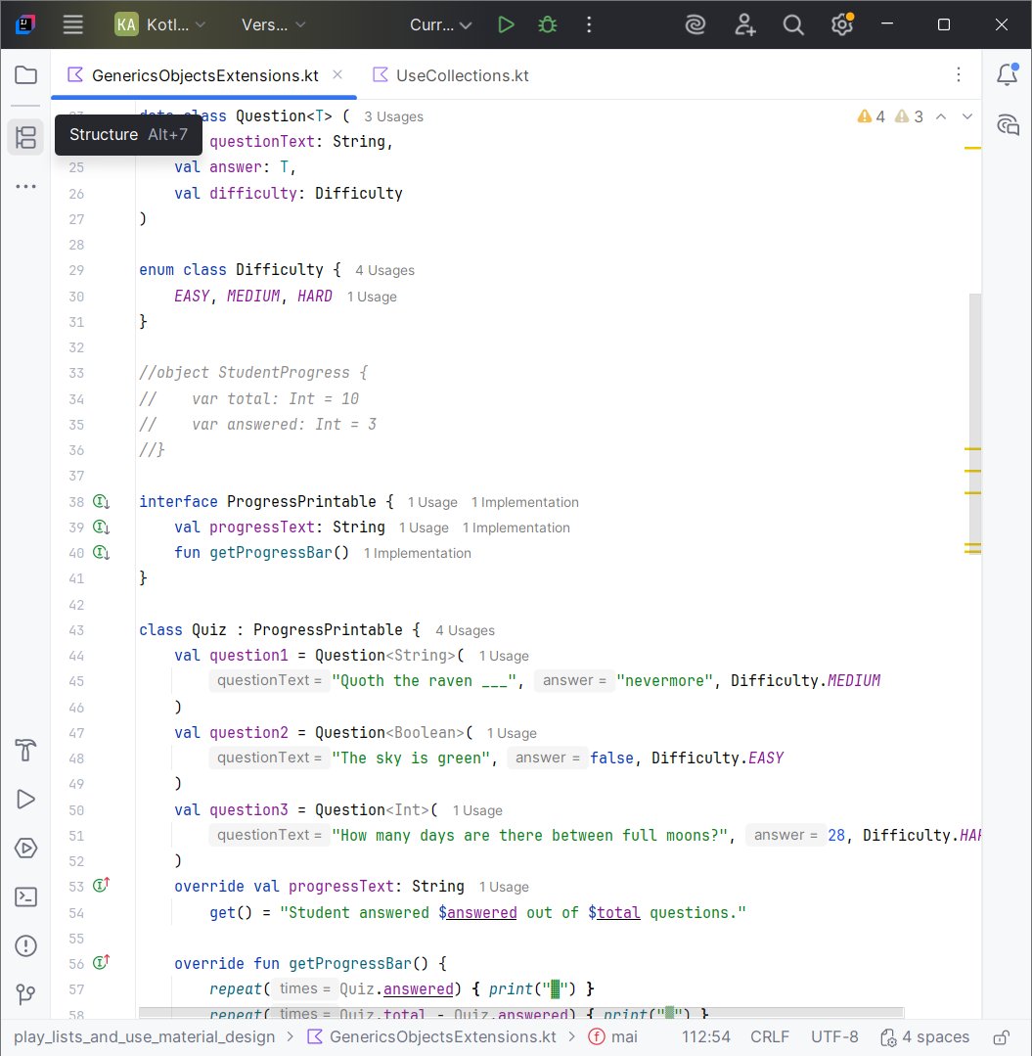
Task: Open the AI Assistant panel
Action: [695, 24]
